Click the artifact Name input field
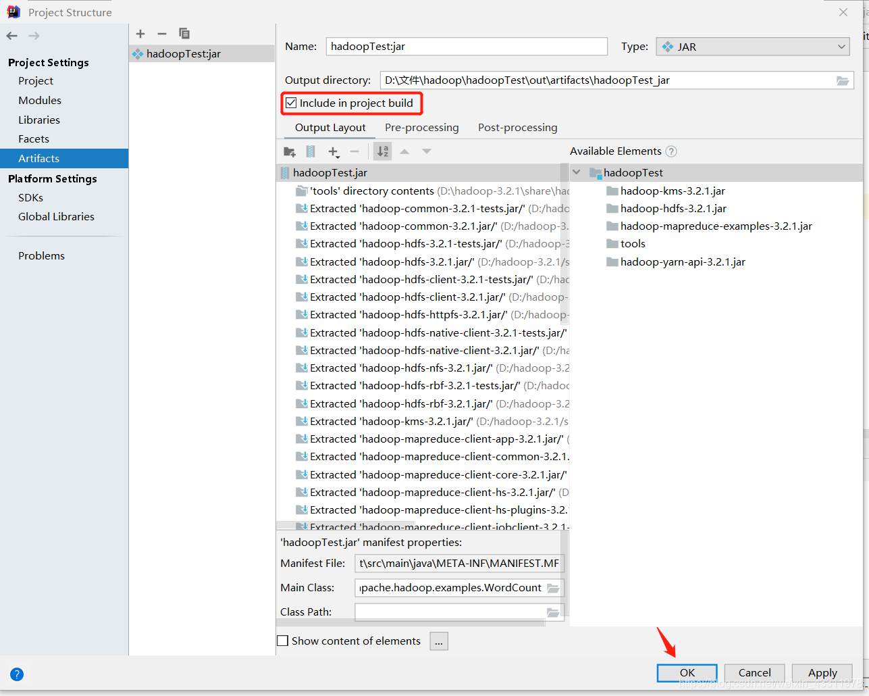Screen dimensions: 869x696 [x=467, y=47]
